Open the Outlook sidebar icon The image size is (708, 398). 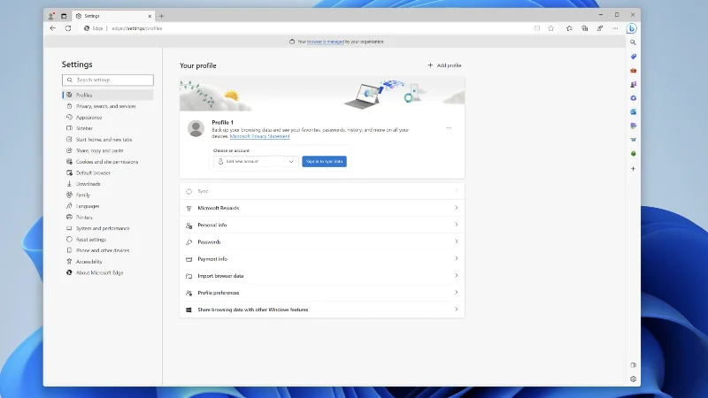point(633,112)
